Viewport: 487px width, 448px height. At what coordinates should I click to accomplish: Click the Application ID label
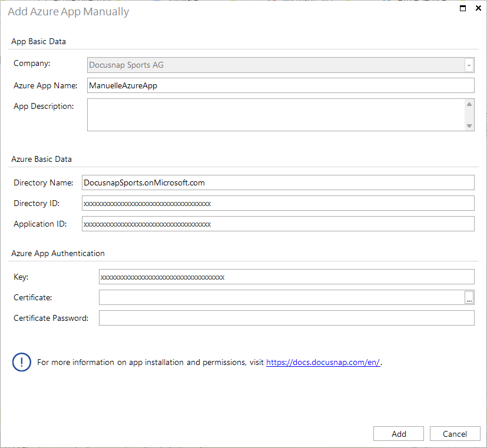[40, 224]
